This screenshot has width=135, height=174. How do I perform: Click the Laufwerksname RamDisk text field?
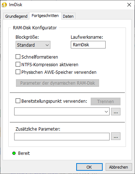click(x=88, y=45)
